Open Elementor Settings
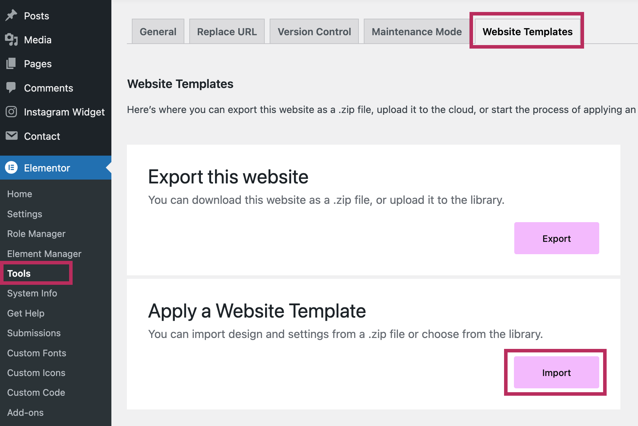Image resolution: width=638 pixels, height=426 pixels. click(x=24, y=214)
